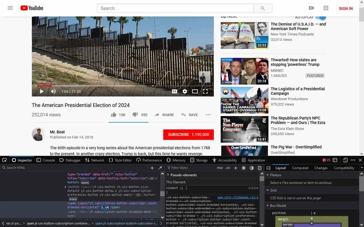The height and width of the screenshot is (227, 364).
Task: Go to the YouTube home logo
Action: [32, 8]
